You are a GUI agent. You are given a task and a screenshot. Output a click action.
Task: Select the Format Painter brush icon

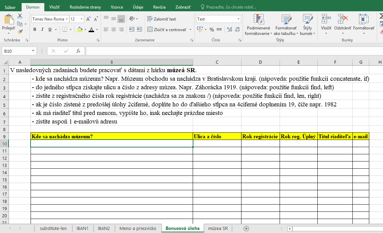pos(20,31)
